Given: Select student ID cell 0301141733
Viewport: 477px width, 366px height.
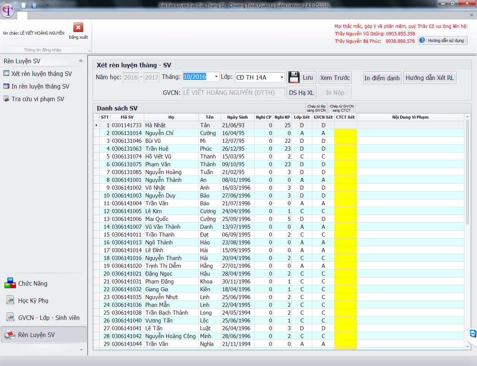Looking at the screenshot, I should pyautogui.click(x=127, y=125).
